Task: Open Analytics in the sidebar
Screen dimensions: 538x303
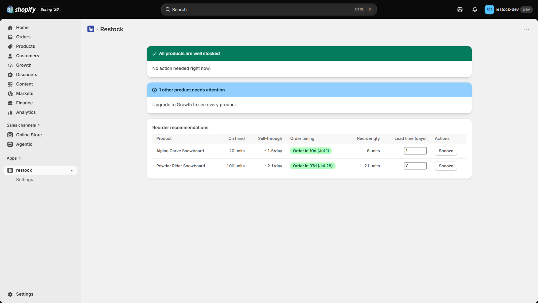Action: coord(26,112)
